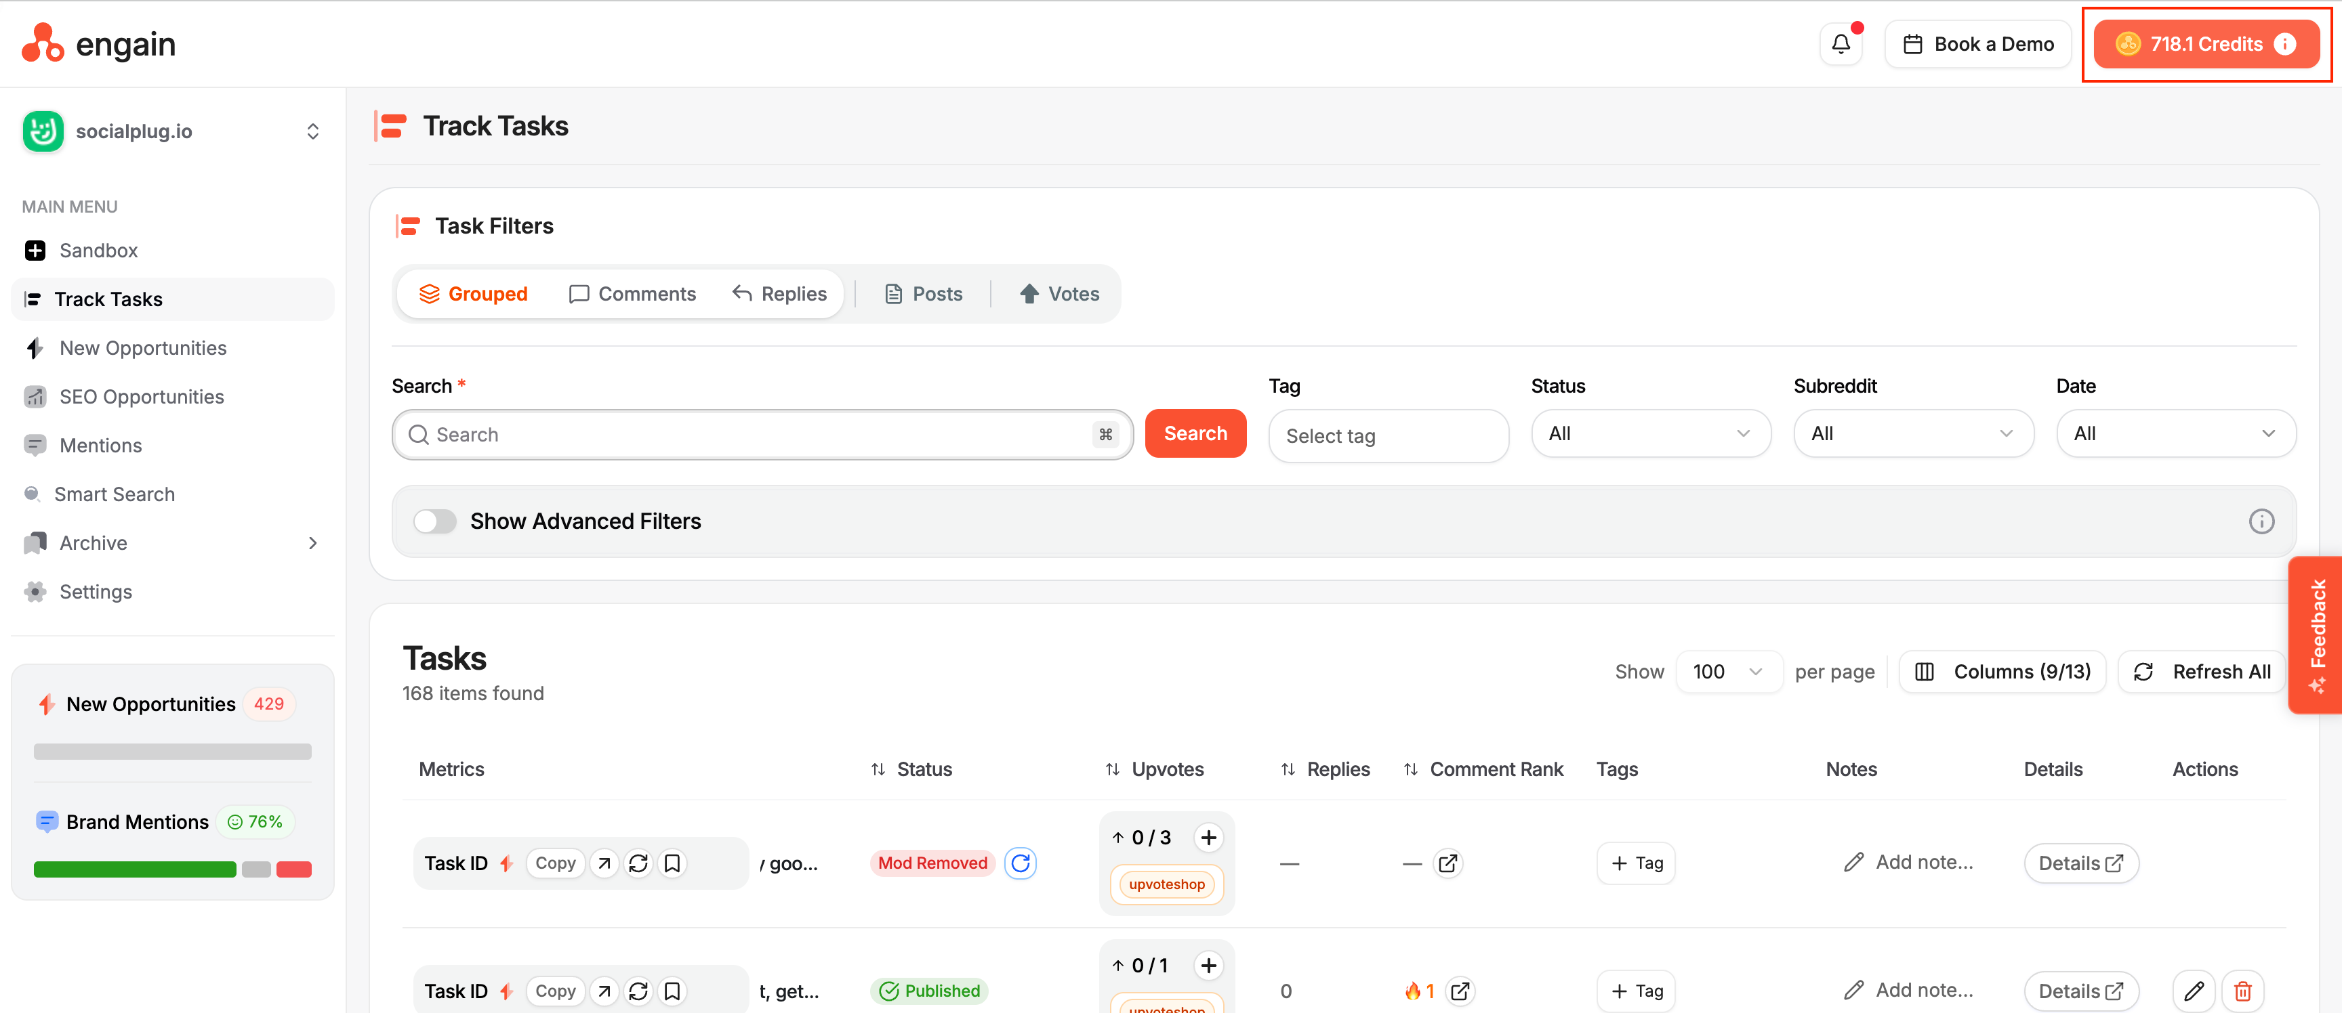Edit the Published task with pencil icon
Image resolution: width=2342 pixels, height=1013 pixels.
click(2193, 990)
